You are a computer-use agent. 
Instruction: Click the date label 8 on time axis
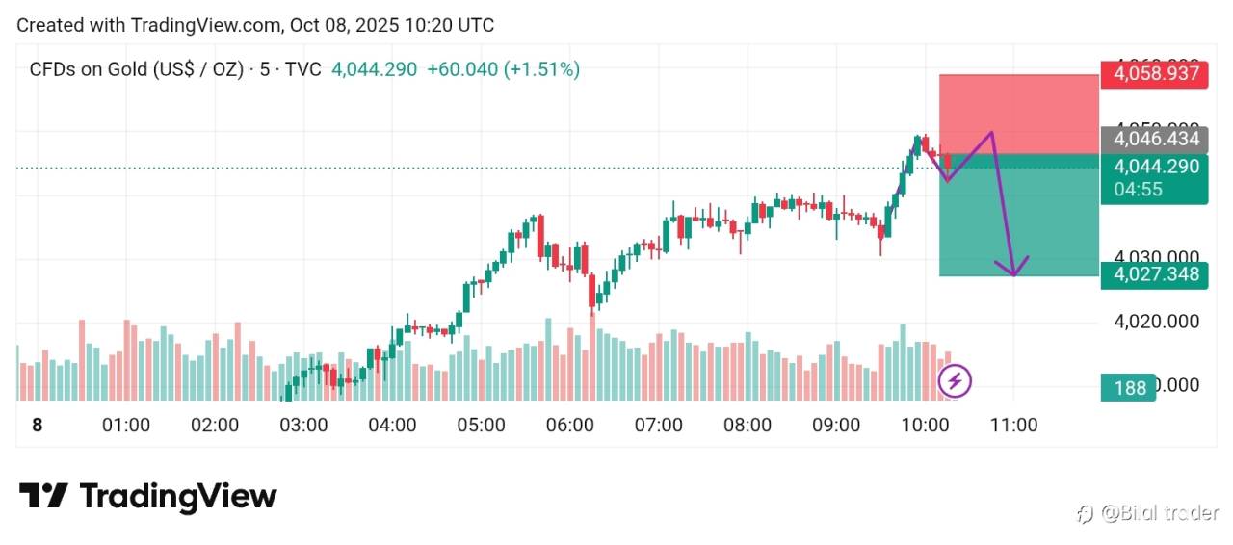[x=38, y=425]
